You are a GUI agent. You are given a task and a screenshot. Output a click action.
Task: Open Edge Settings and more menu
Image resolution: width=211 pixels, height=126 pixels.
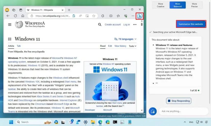[x=133, y=16]
